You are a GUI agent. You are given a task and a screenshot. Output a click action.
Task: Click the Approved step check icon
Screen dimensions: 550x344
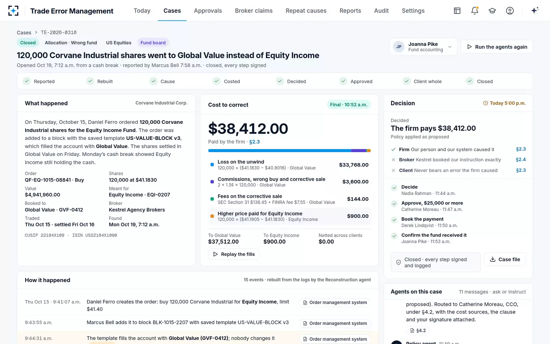(343, 81)
